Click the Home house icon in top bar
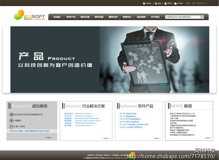Viewport: 219px width, 160px height. point(144,3)
